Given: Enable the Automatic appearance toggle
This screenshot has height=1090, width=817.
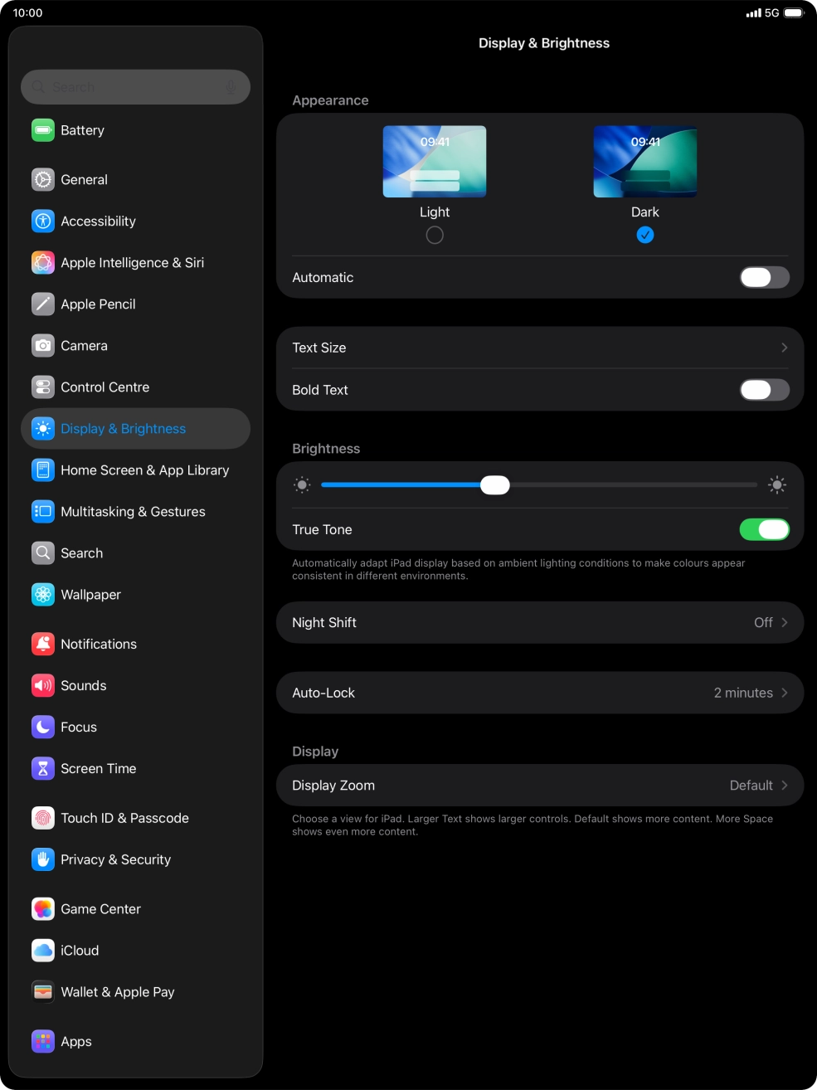Looking at the screenshot, I should (x=764, y=278).
